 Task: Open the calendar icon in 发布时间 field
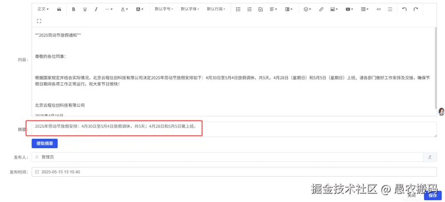(37, 172)
